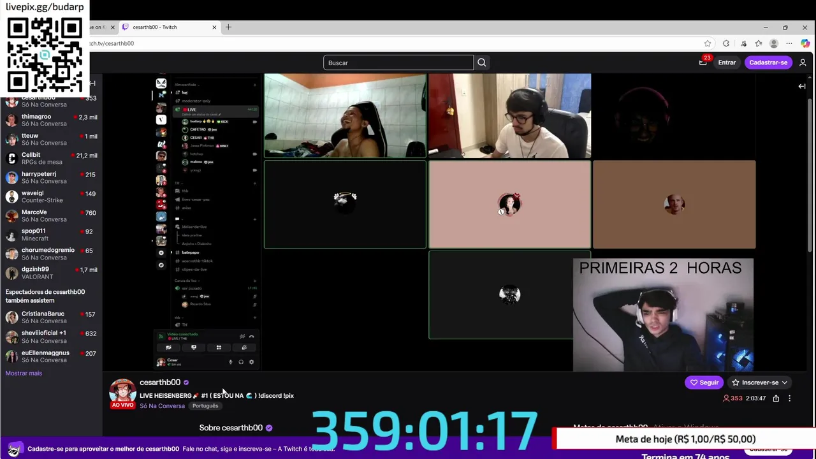The image size is (816, 459).
Task: Click the Discord user settings gear
Action: pyautogui.click(x=251, y=362)
